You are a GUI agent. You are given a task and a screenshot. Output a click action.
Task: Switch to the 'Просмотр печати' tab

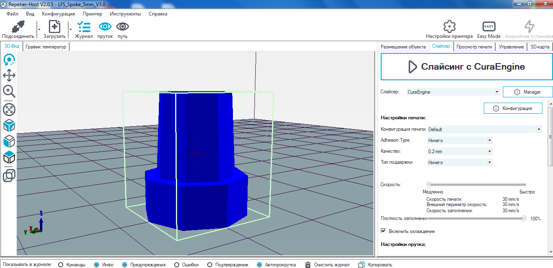[474, 47]
